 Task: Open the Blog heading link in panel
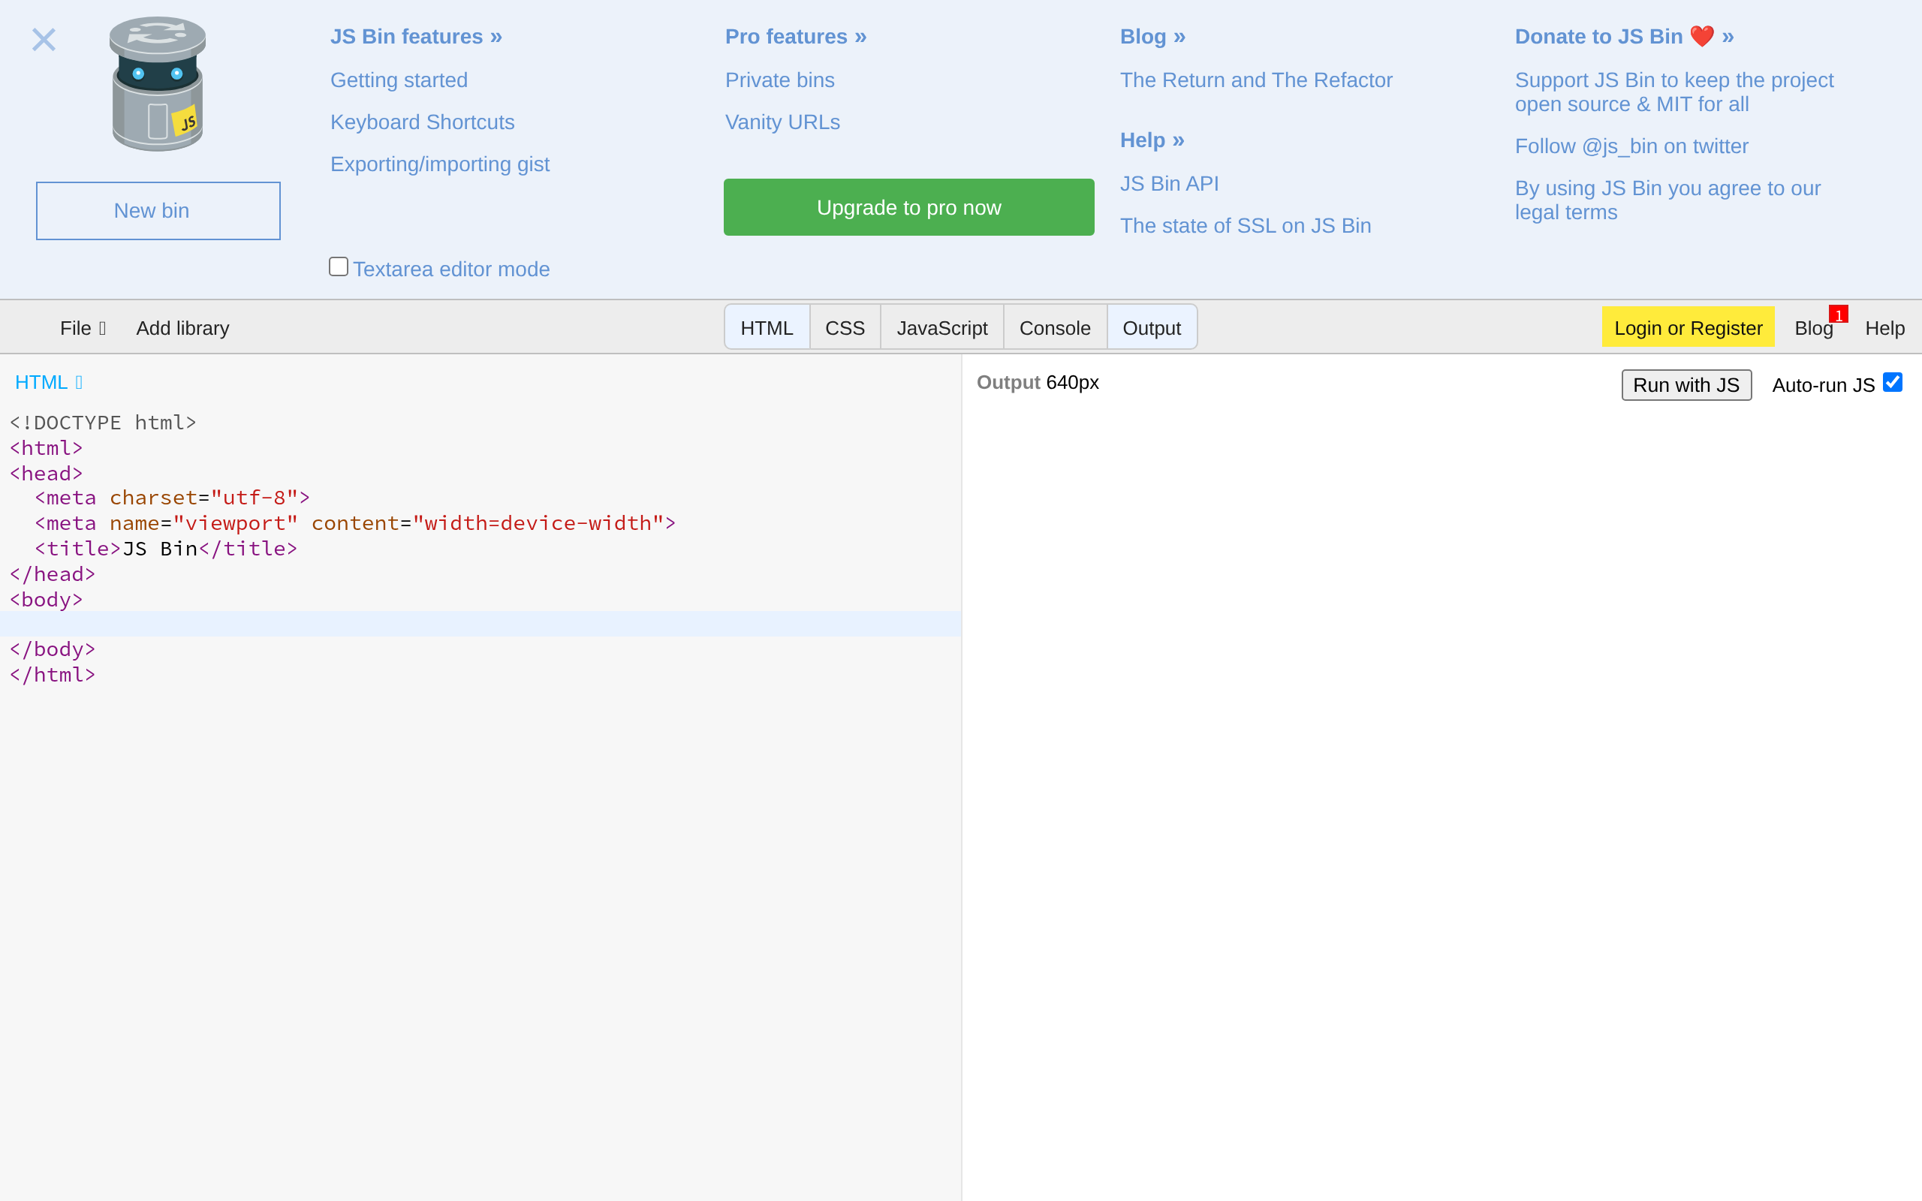[1152, 37]
